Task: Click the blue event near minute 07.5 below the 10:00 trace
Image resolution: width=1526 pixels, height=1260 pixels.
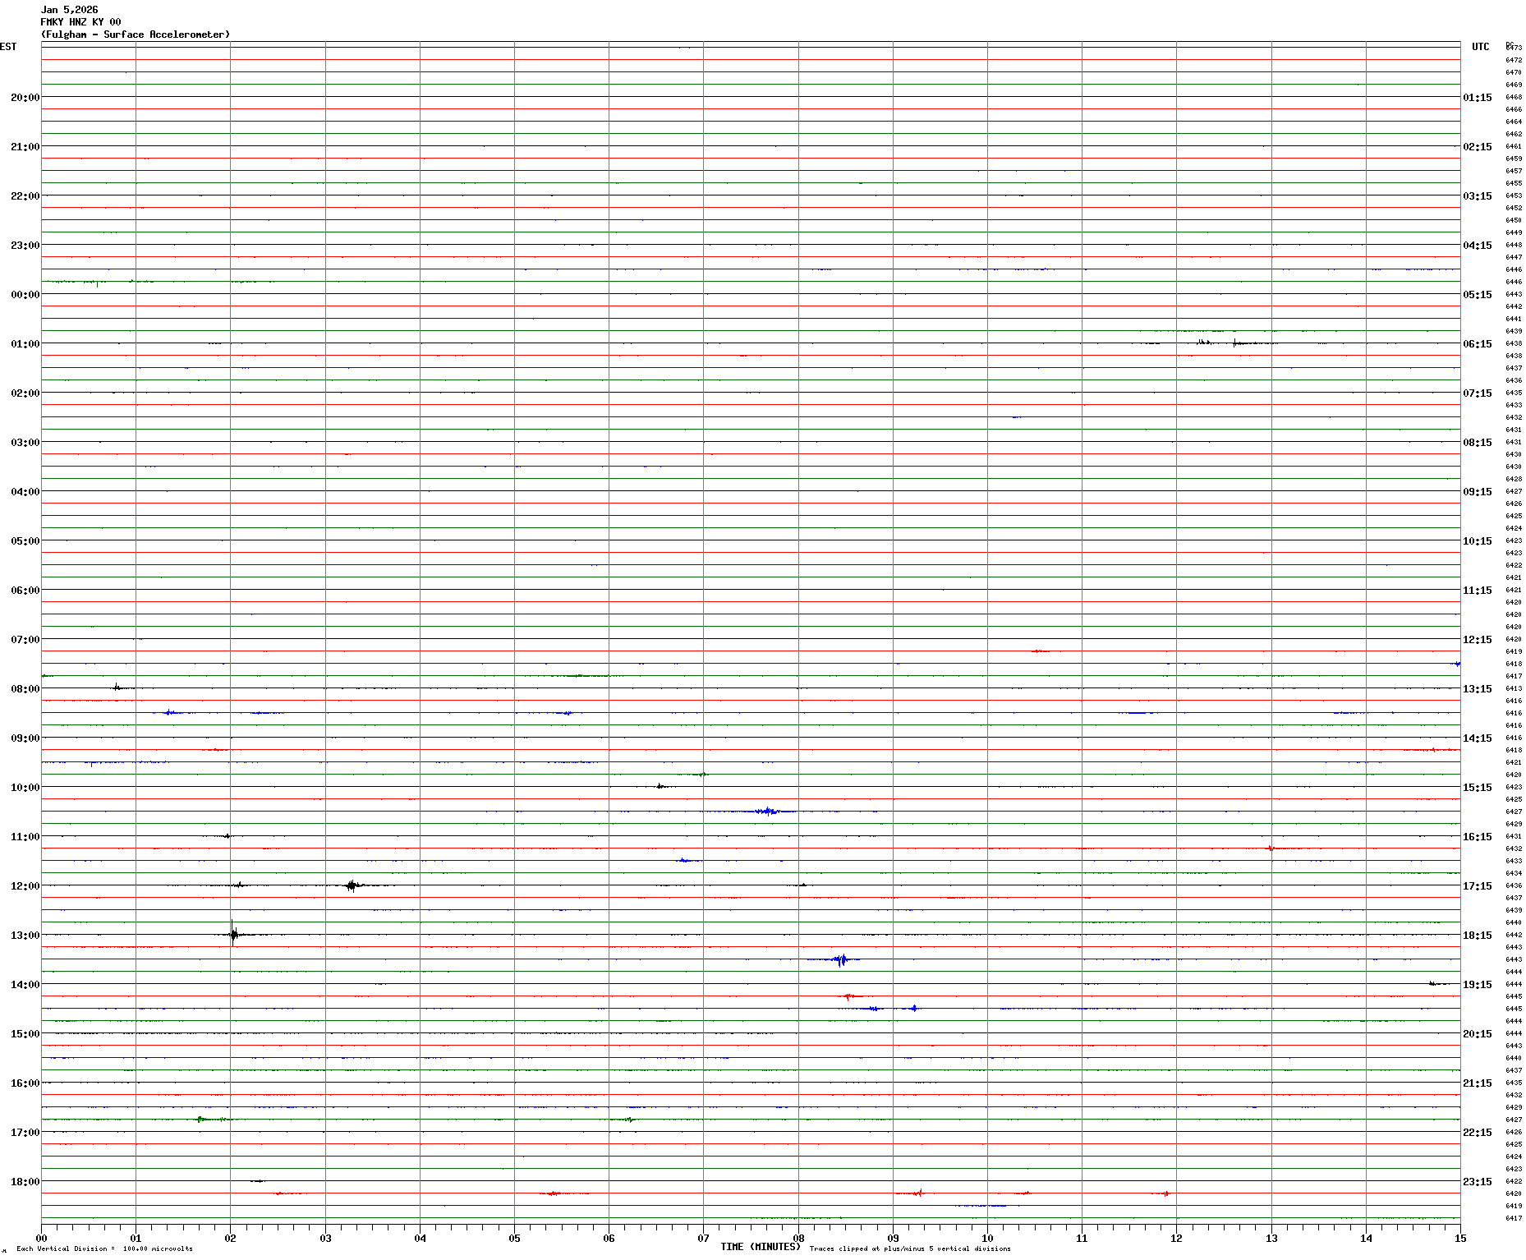Action: coord(767,812)
